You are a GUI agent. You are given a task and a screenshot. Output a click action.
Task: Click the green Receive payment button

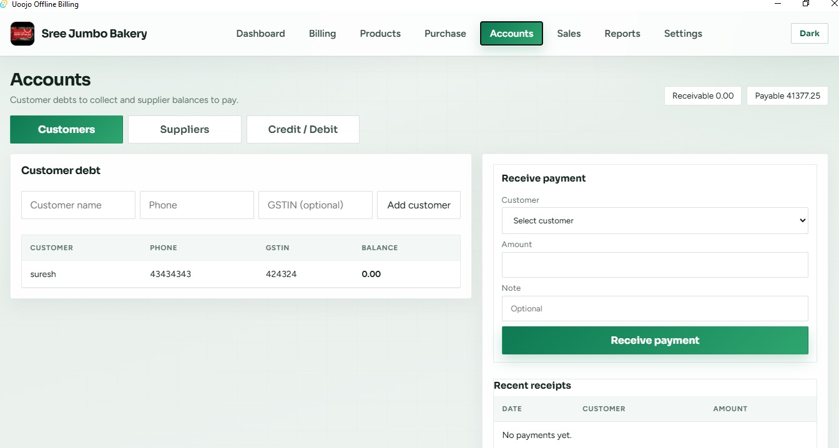[655, 341]
